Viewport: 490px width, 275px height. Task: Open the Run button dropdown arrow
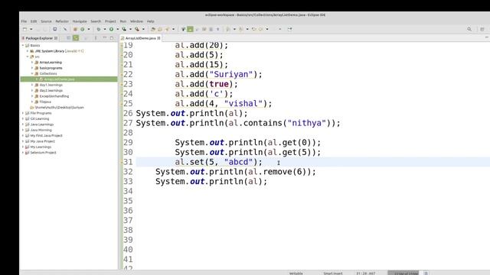tap(117, 29)
